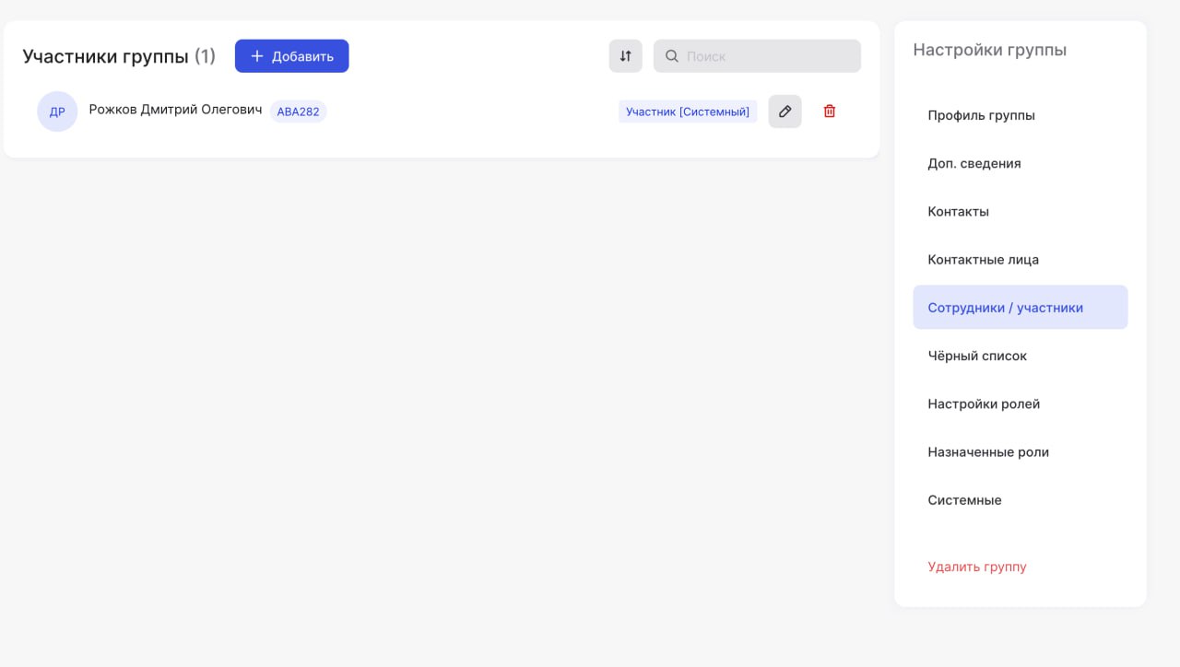Open Контактные лица section

(983, 259)
